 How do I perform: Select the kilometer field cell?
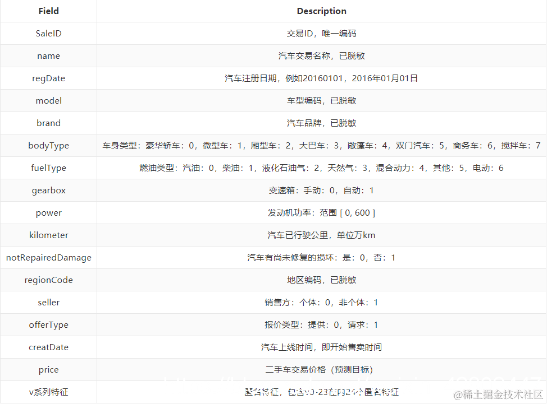pyautogui.click(x=48, y=235)
